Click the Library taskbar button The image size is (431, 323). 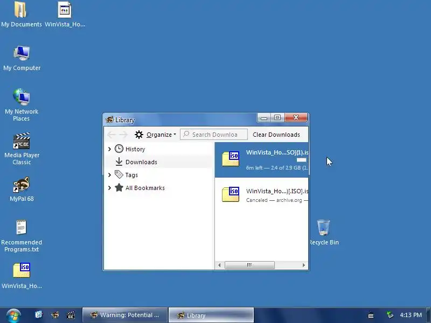pyautogui.click(x=211, y=315)
